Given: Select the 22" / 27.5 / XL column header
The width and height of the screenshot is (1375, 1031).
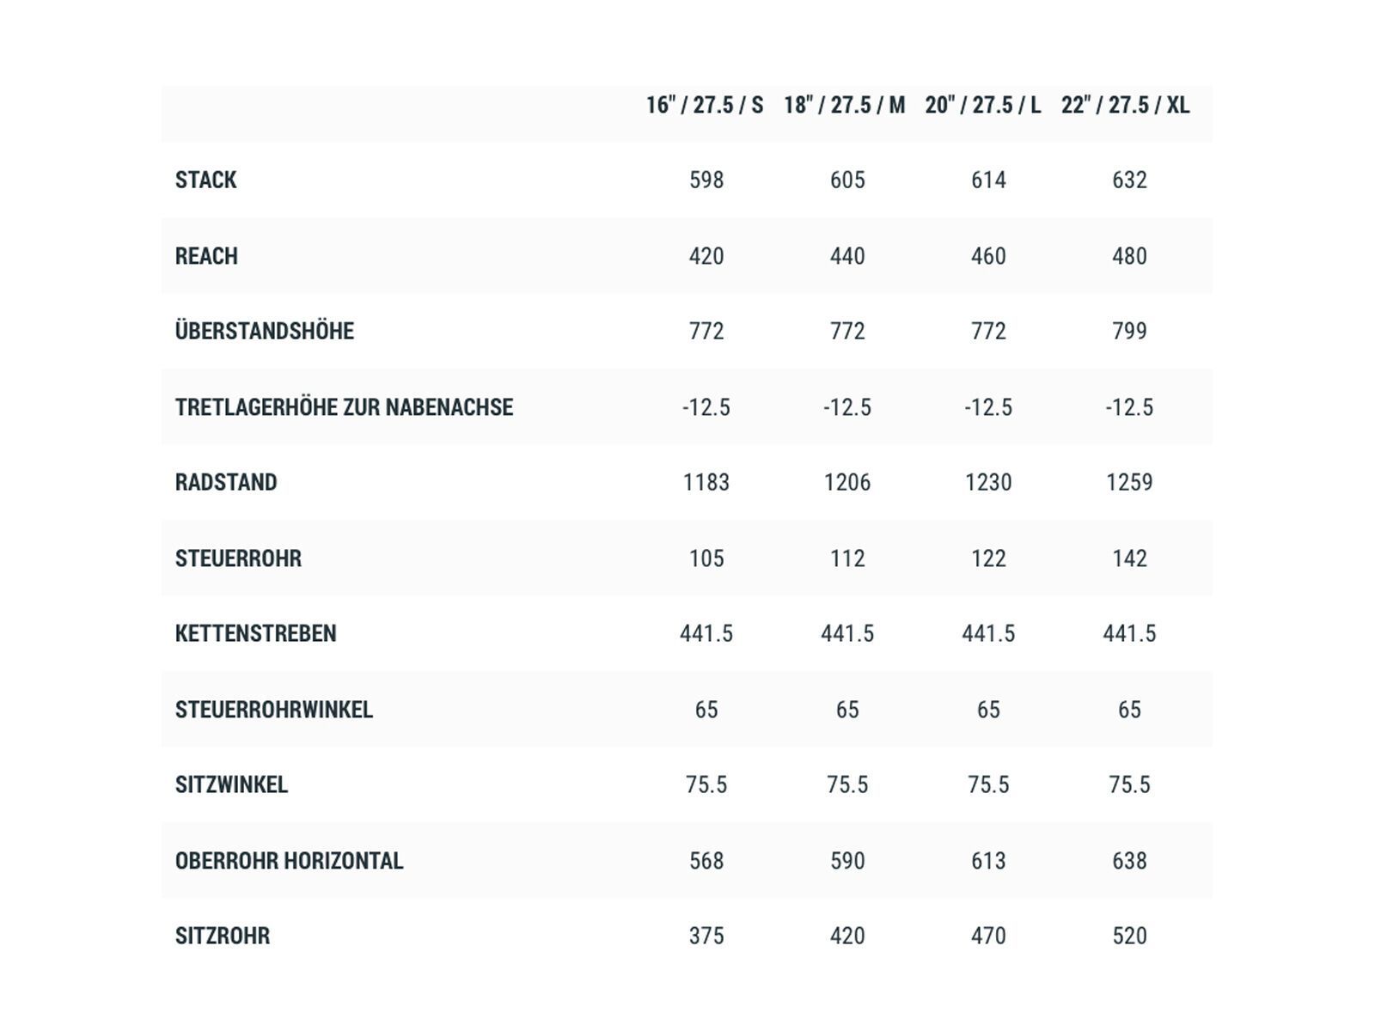Looking at the screenshot, I should click(x=1126, y=106).
